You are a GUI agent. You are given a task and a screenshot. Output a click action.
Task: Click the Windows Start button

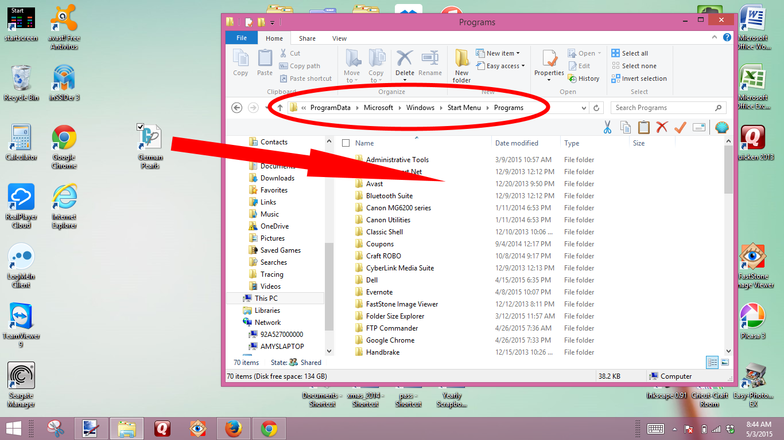tap(14, 429)
